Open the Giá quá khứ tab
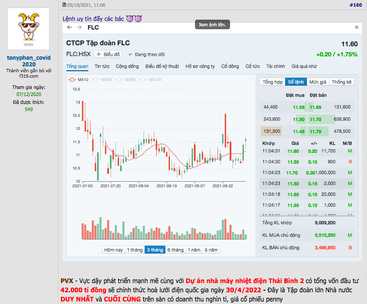 pyautogui.click(x=304, y=66)
